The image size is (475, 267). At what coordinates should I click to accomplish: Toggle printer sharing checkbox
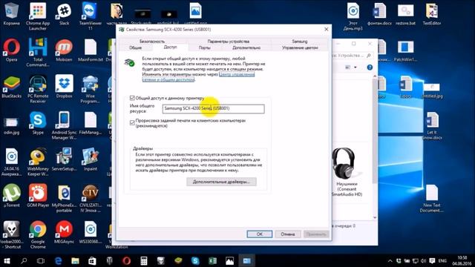(x=132, y=98)
